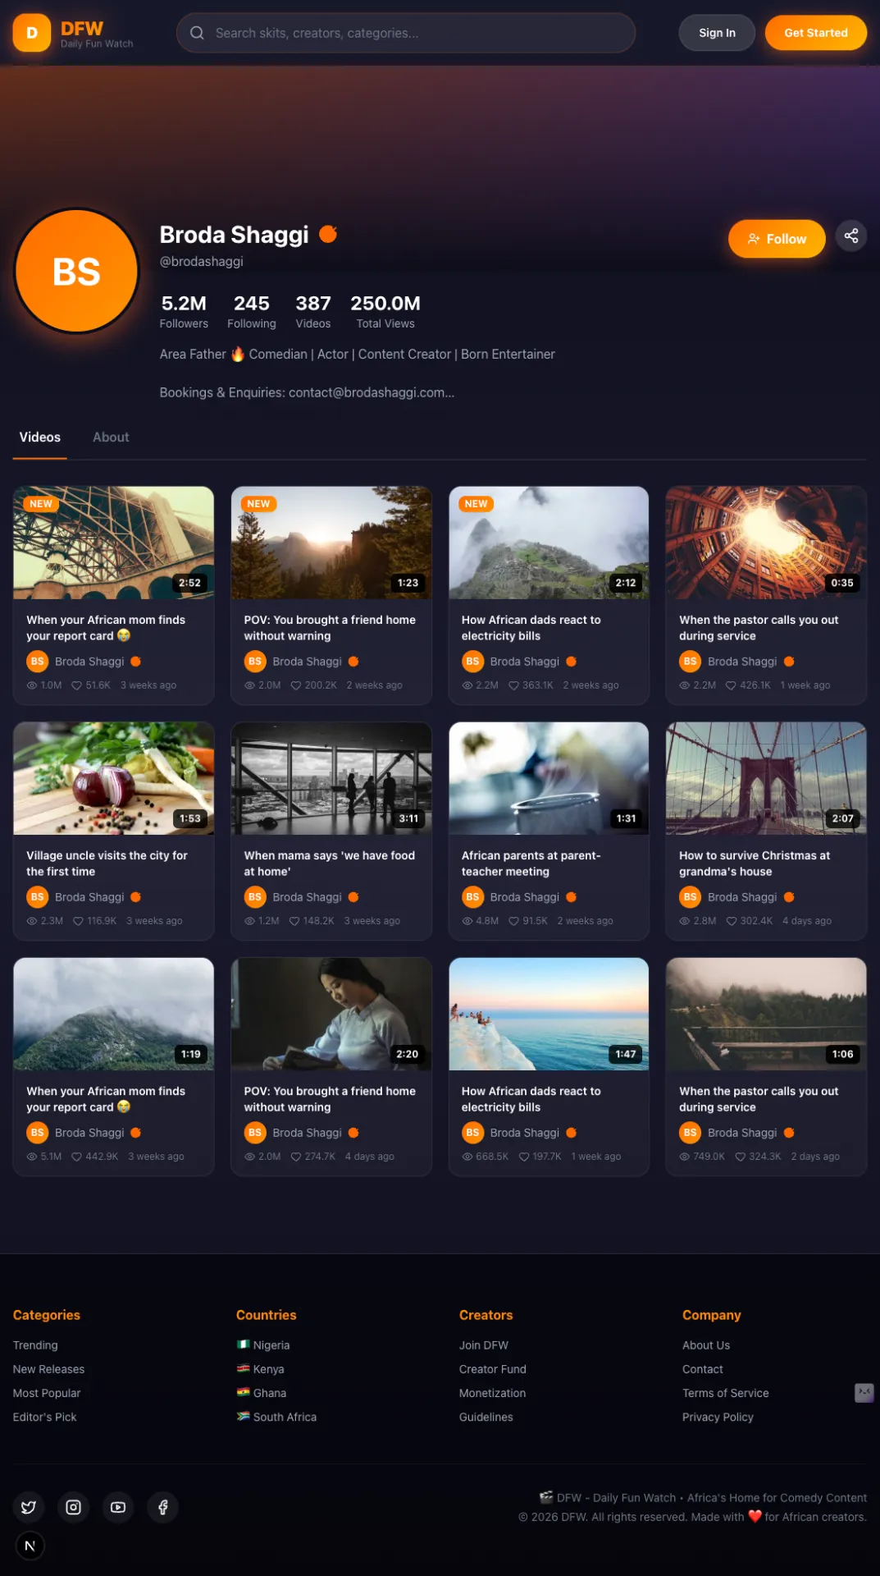This screenshot has width=880, height=1576.
Task: Open the Twitter social link
Action: tap(29, 1507)
